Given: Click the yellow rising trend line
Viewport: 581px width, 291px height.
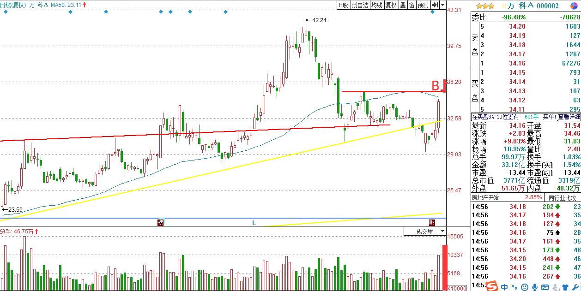Looking at the screenshot, I should coord(221,170).
